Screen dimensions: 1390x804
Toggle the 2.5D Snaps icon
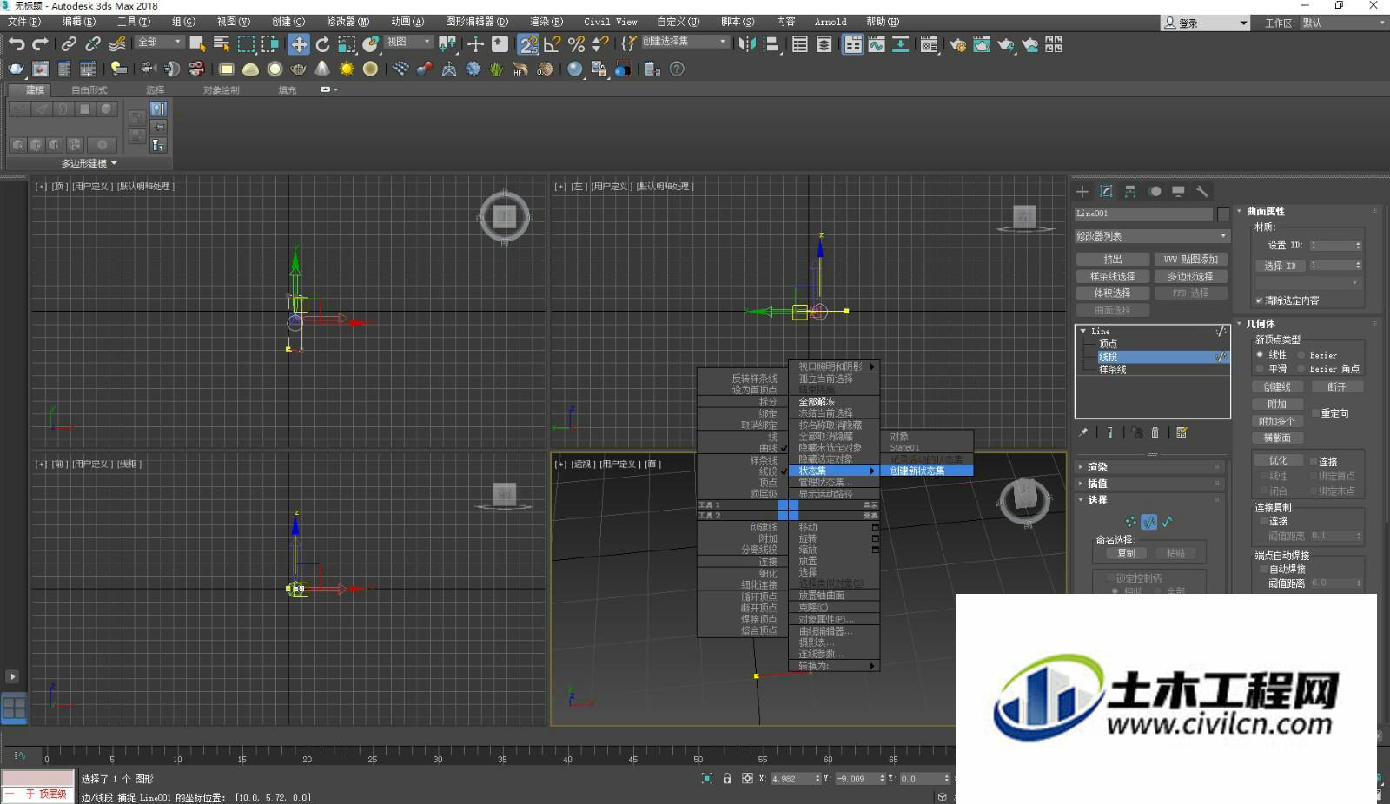pos(528,44)
